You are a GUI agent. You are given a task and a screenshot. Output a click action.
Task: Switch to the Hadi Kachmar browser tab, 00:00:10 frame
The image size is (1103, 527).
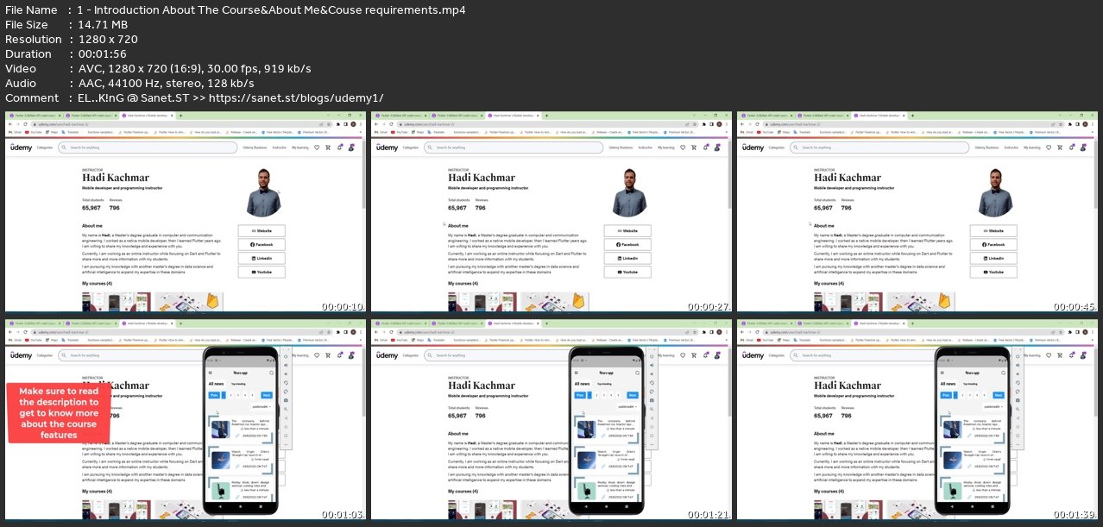[147, 115]
